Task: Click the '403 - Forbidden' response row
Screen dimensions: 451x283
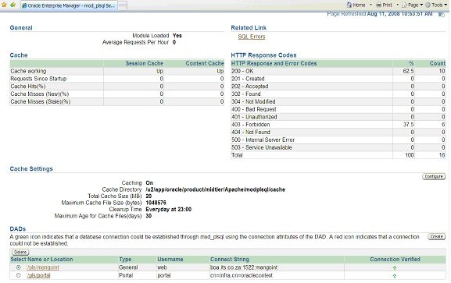Action: pyautogui.click(x=338, y=125)
